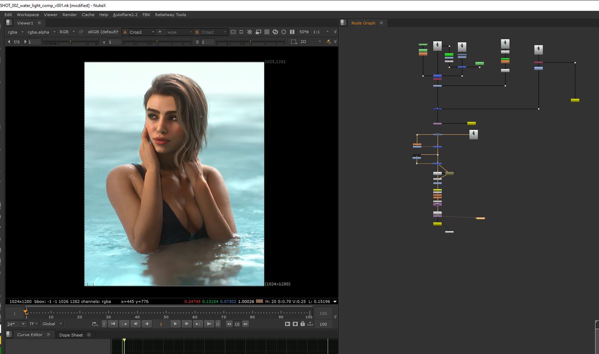
Task: Open the 2D view mode dropdown
Action: coord(310,42)
